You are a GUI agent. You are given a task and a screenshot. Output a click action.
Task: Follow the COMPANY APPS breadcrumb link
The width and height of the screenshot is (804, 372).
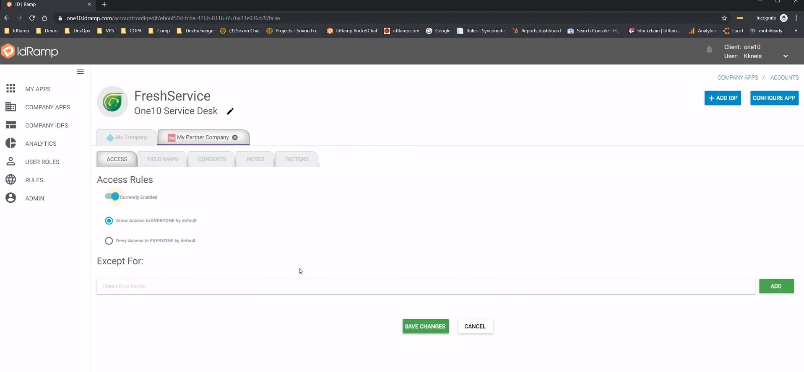pos(738,77)
